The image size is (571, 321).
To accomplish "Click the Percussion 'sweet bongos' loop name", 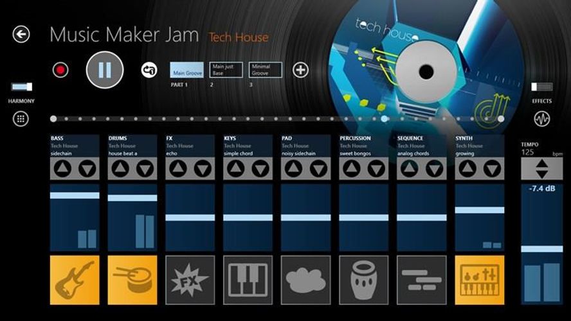I will pyautogui.click(x=355, y=153).
